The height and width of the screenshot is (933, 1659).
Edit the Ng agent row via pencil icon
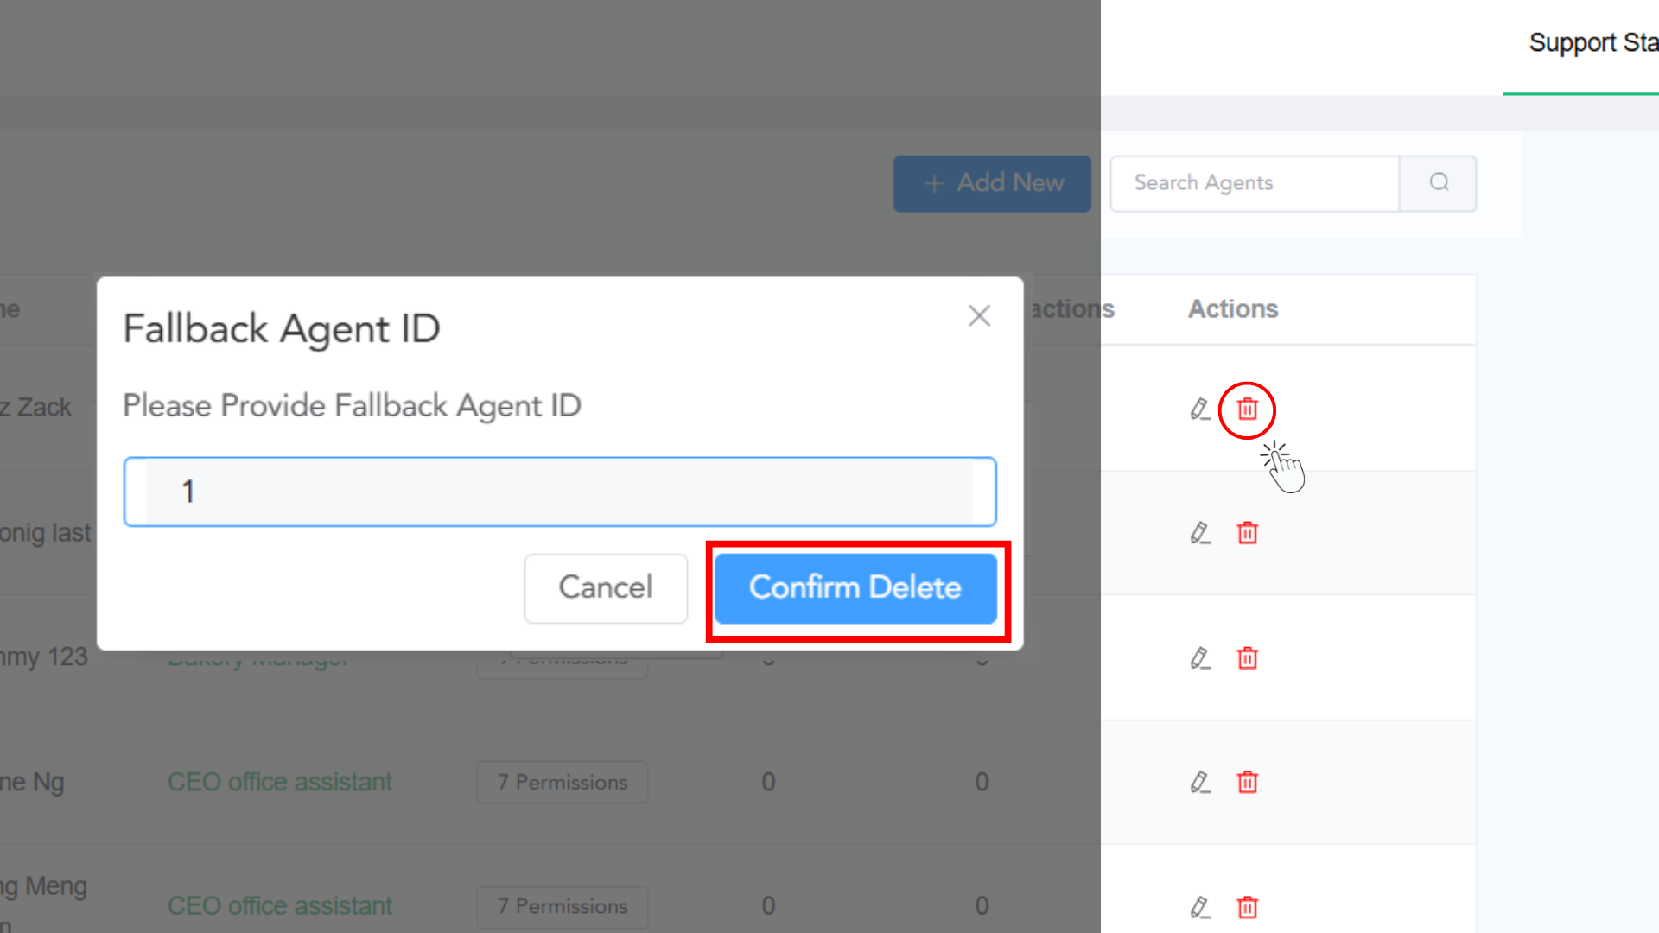pyautogui.click(x=1199, y=783)
